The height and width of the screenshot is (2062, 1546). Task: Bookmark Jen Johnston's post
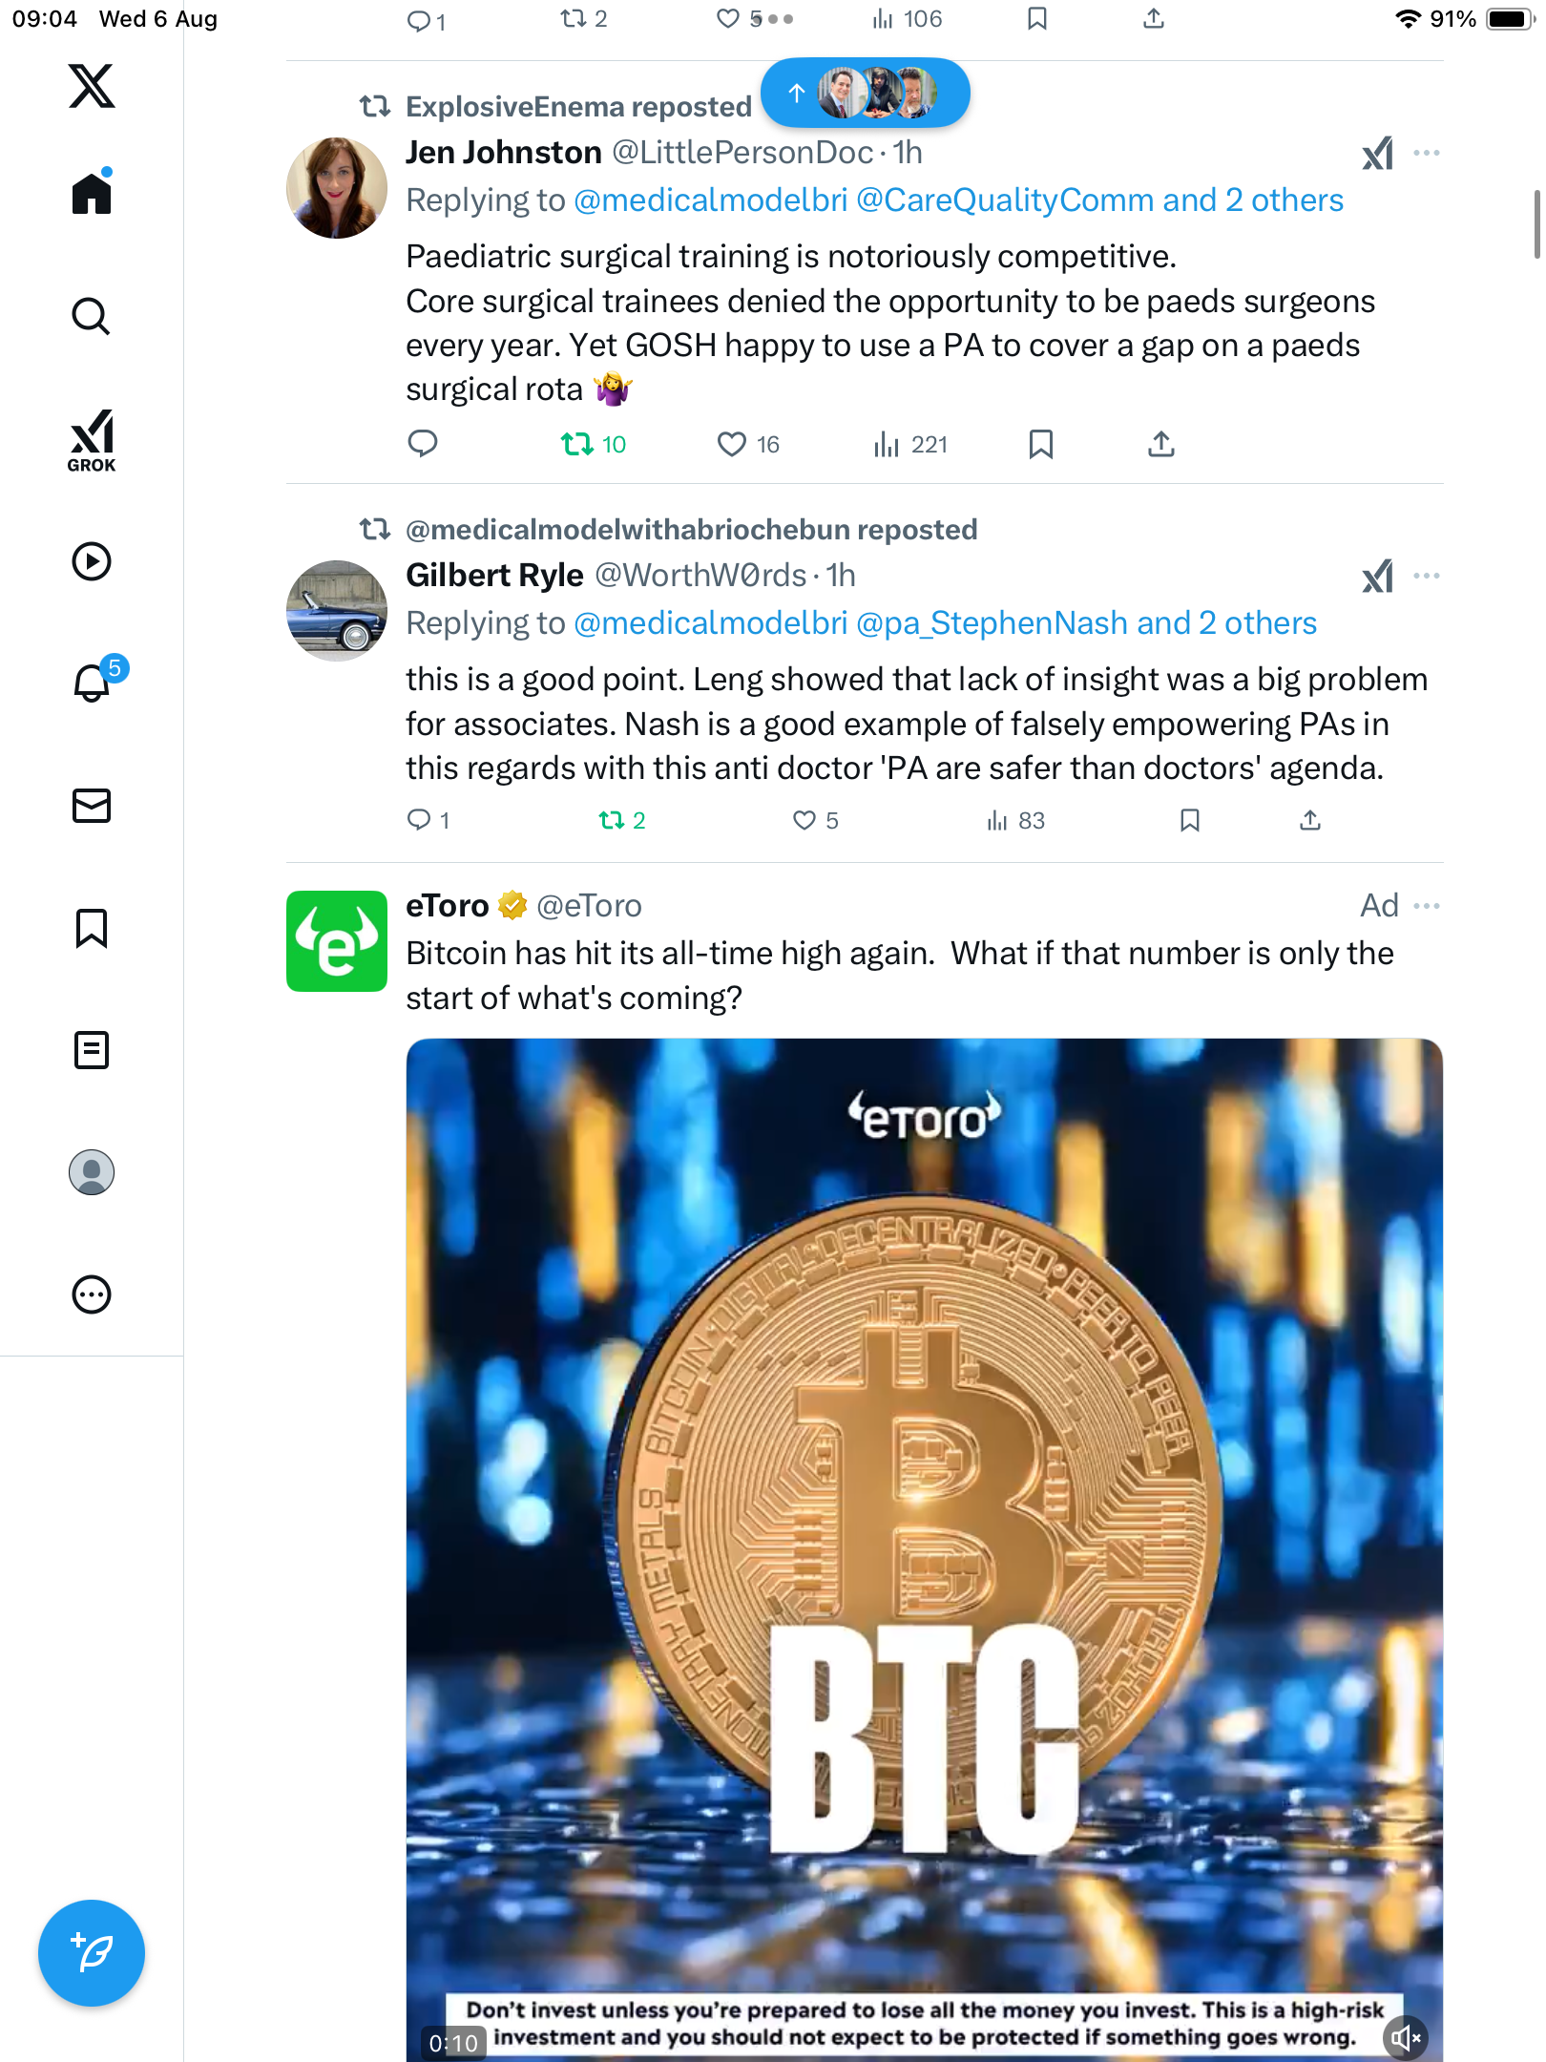(x=1040, y=444)
